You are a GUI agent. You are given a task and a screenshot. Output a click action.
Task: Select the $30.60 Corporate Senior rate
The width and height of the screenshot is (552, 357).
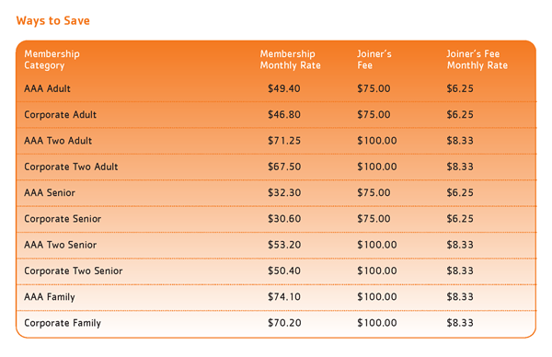coord(284,219)
